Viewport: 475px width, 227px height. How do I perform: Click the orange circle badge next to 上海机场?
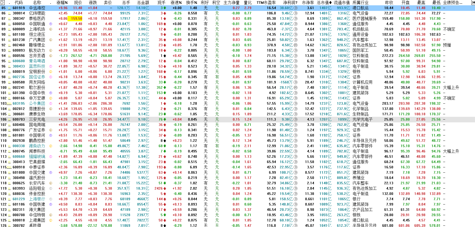51,29
